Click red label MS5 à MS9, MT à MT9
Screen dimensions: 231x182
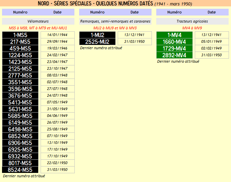38,28
